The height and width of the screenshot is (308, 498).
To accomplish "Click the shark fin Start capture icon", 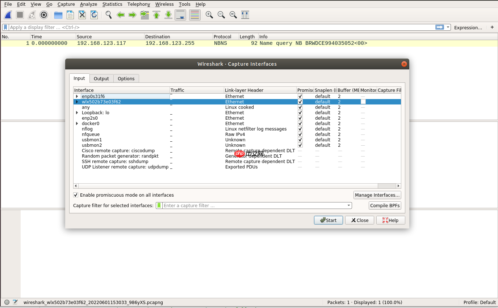I will tap(8, 15).
